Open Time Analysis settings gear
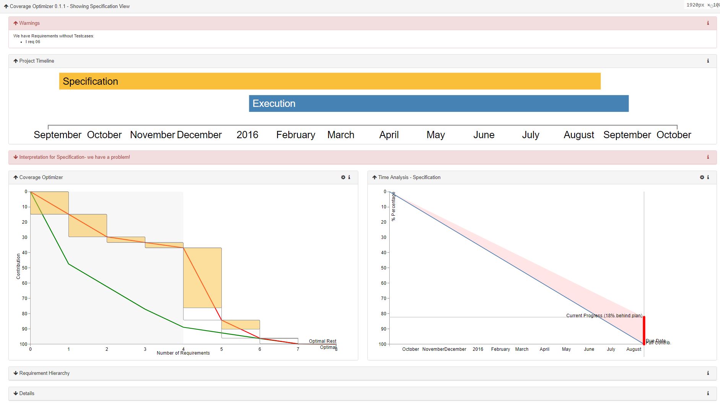 [x=702, y=177]
